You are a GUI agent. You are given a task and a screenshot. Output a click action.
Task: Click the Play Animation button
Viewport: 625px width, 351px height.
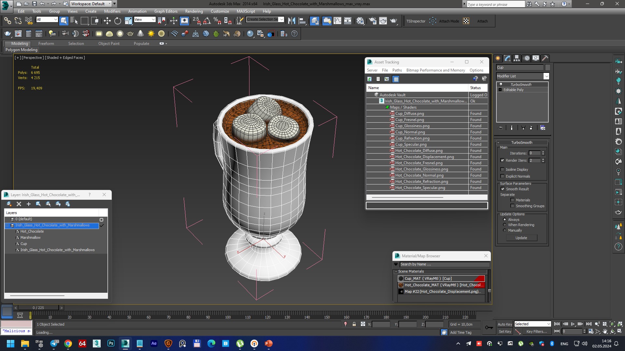[x=573, y=324]
